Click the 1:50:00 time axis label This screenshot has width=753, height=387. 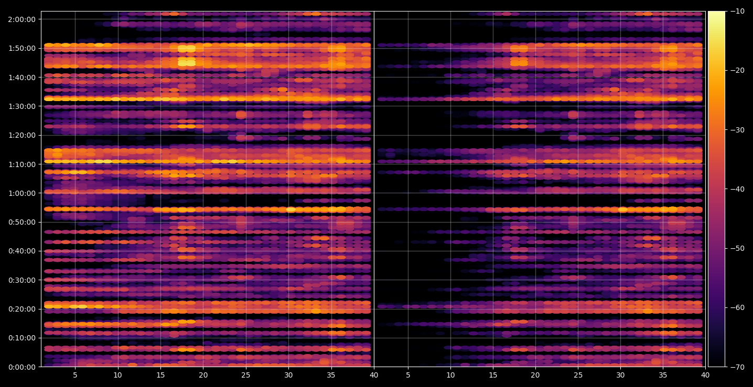click(21, 48)
